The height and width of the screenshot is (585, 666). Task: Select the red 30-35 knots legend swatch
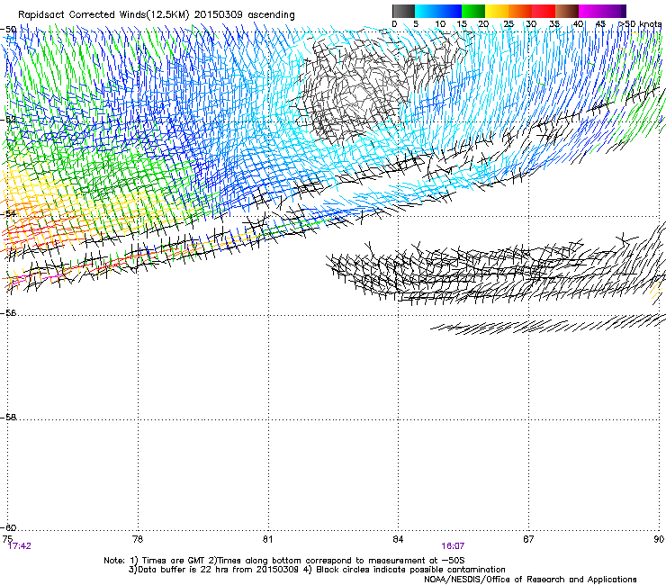544,11
